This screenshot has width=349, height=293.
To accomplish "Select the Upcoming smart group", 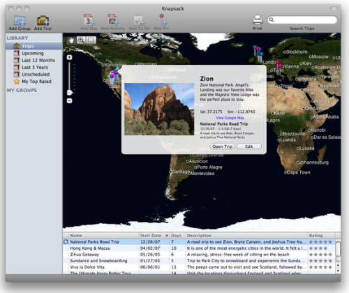I will (x=34, y=53).
